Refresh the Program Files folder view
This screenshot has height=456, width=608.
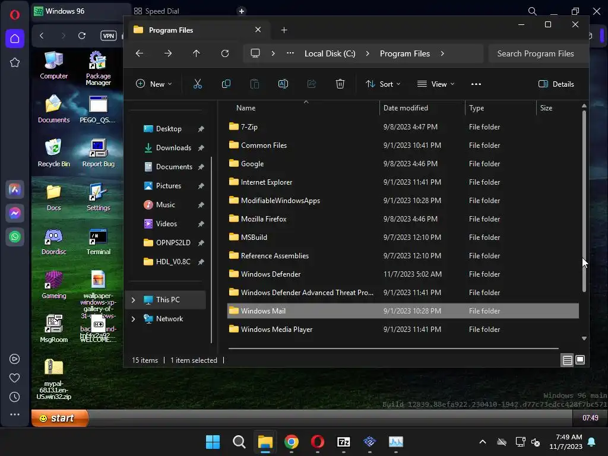(x=225, y=53)
